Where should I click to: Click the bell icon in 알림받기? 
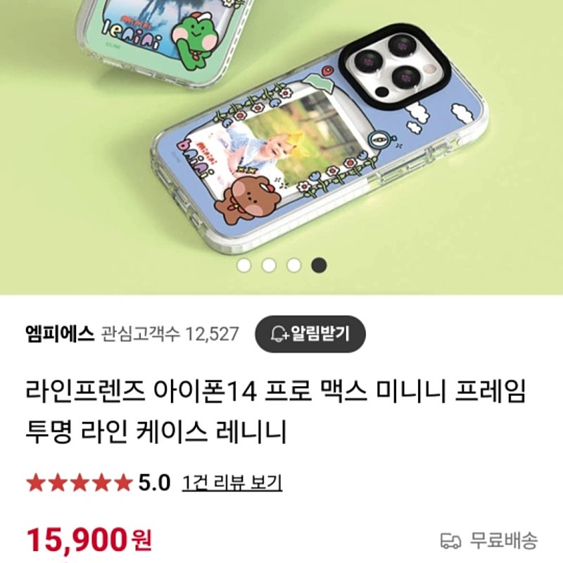[x=279, y=334]
